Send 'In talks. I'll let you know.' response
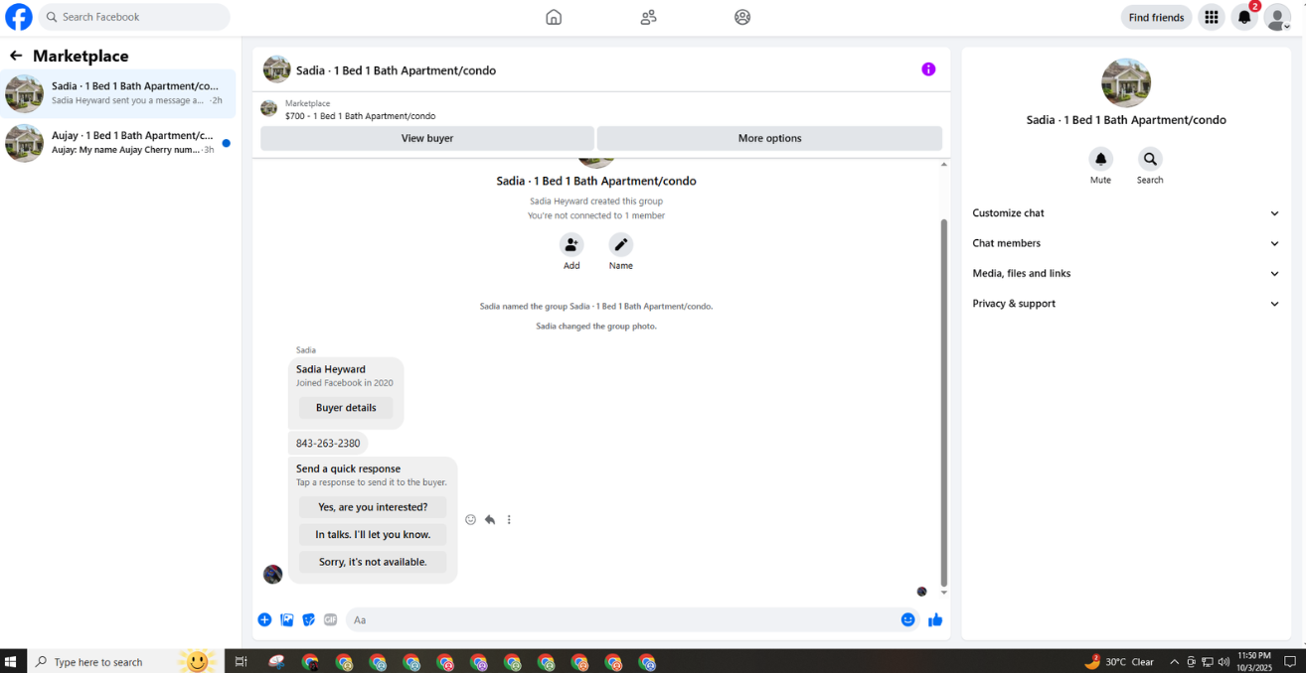 373,534
